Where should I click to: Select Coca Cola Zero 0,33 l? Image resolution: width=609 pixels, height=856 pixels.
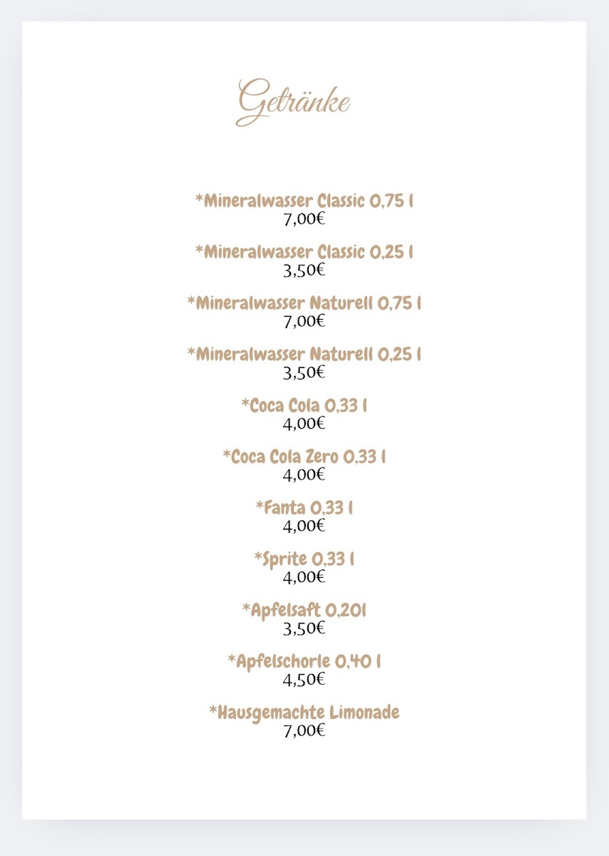click(304, 457)
